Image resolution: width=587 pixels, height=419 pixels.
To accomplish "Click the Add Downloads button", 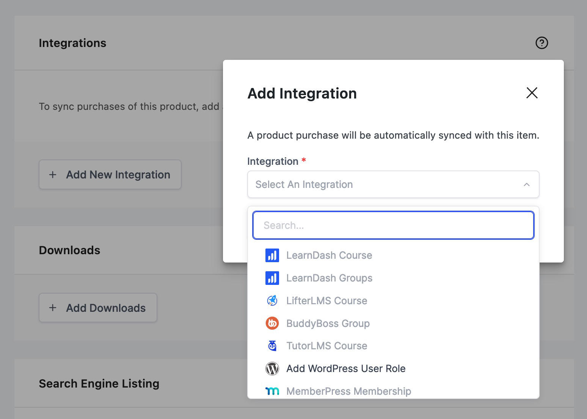I will [98, 308].
